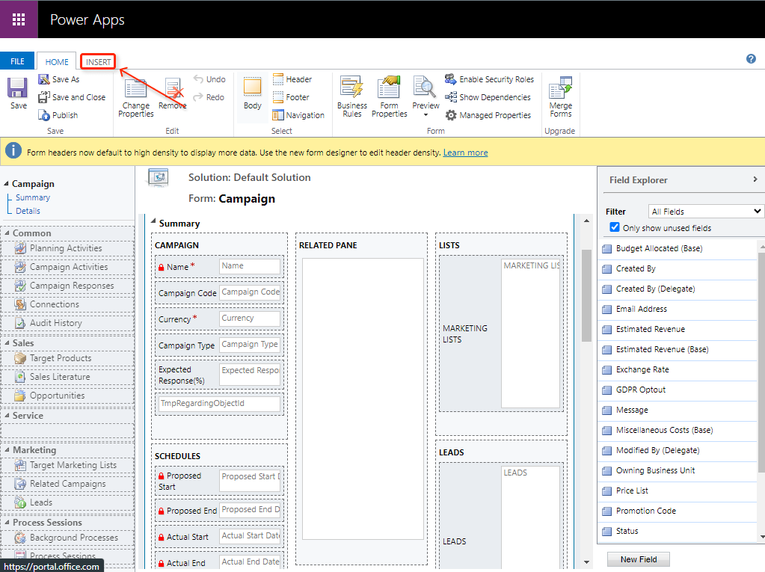Viewport: 765px width, 572px height.
Task: Collapse the Sales navigation group
Action: click(x=7, y=342)
